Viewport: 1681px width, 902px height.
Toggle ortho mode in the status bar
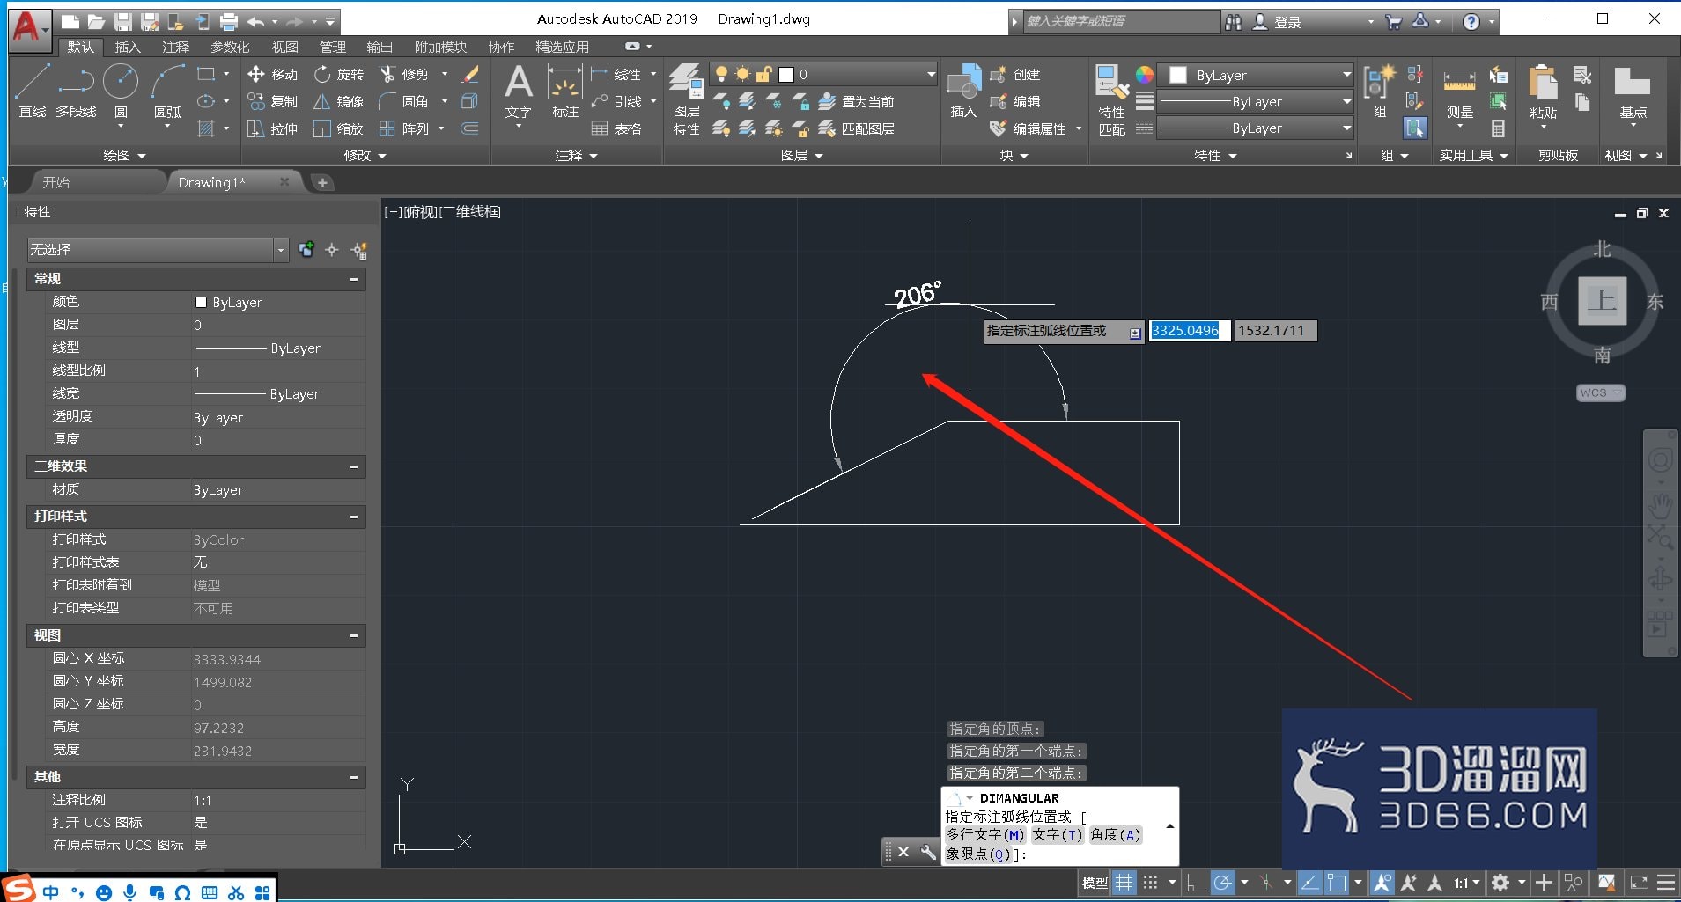[x=1196, y=883]
